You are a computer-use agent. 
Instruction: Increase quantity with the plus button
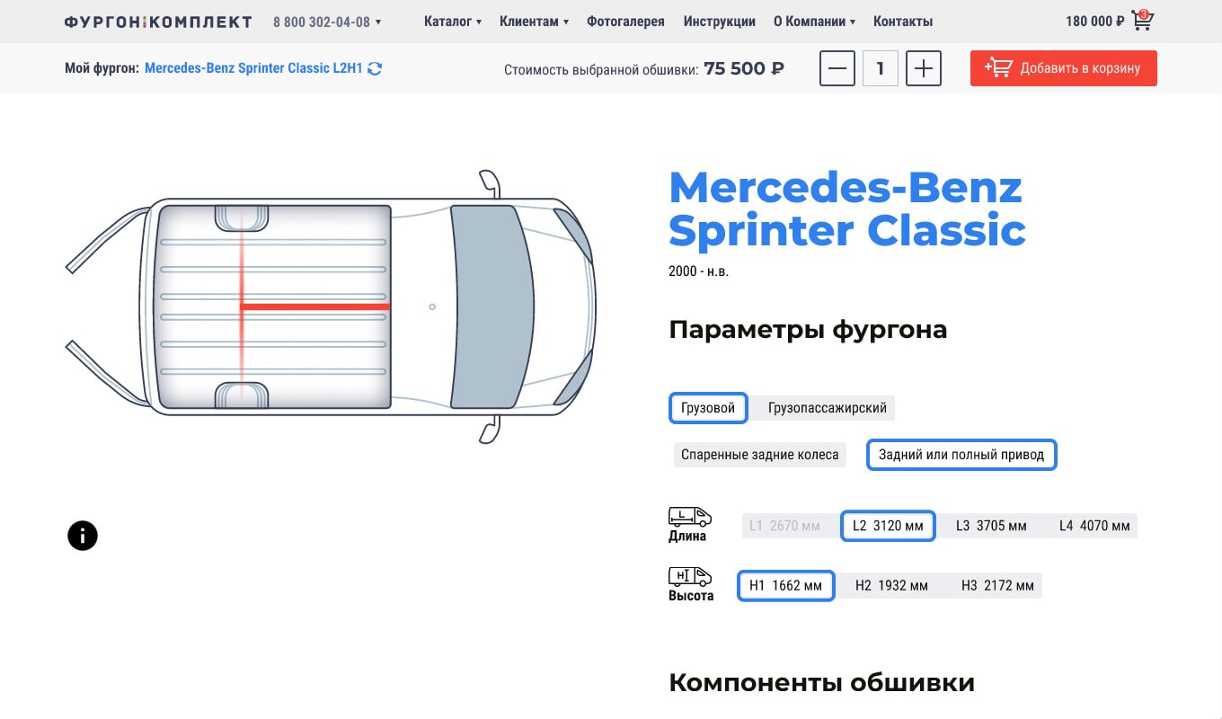pos(924,68)
